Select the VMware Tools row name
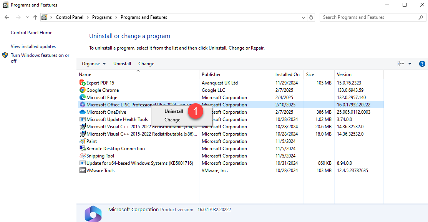The width and height of the screenshot is (428, 222). pos(100,171)
